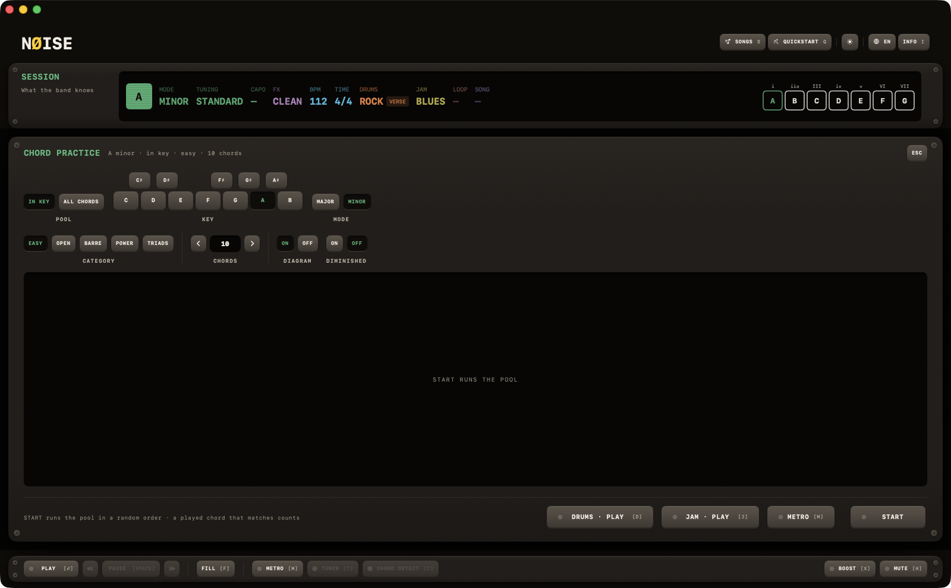This screenshot has width=951, height=588.
Task: Click the NØISE logo
Action: click(x=47, y=43)
